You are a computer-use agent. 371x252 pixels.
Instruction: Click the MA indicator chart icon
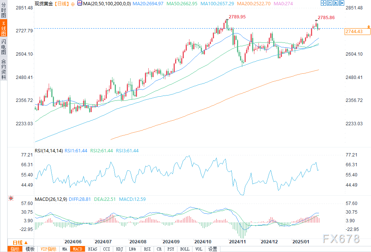(x=79, y=3)
